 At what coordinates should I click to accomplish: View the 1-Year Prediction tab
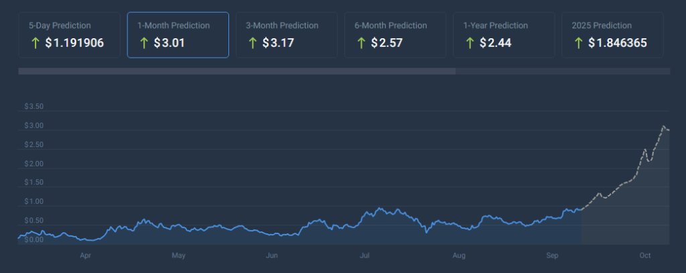(504, 35)
